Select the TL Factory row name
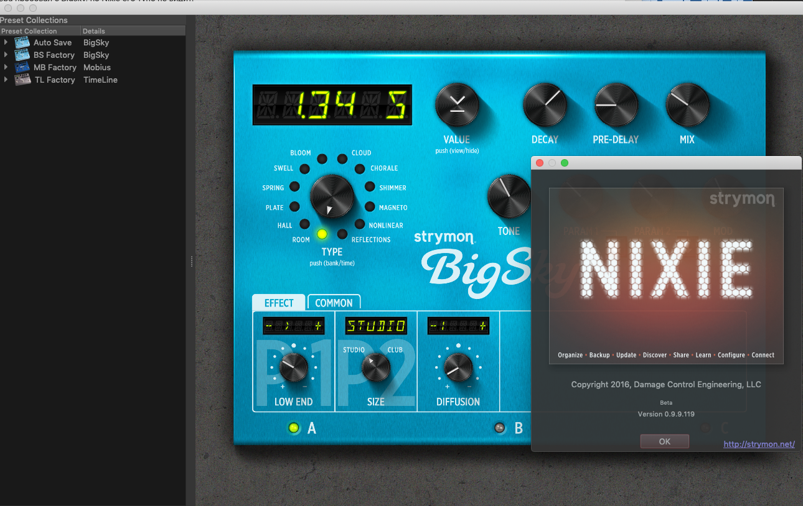Screen dimensions: 803x506 [54, 80]
